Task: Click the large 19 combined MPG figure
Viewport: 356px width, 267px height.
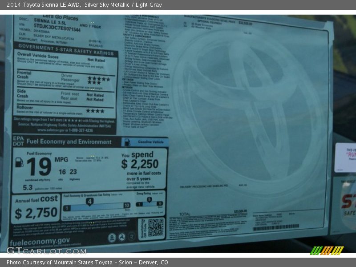Action: pyautogui.click(x=39, y=167)
